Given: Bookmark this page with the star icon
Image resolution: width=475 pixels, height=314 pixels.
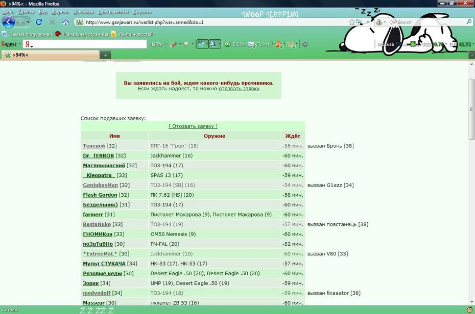Looking at the screenshot, I should [352, 22].
